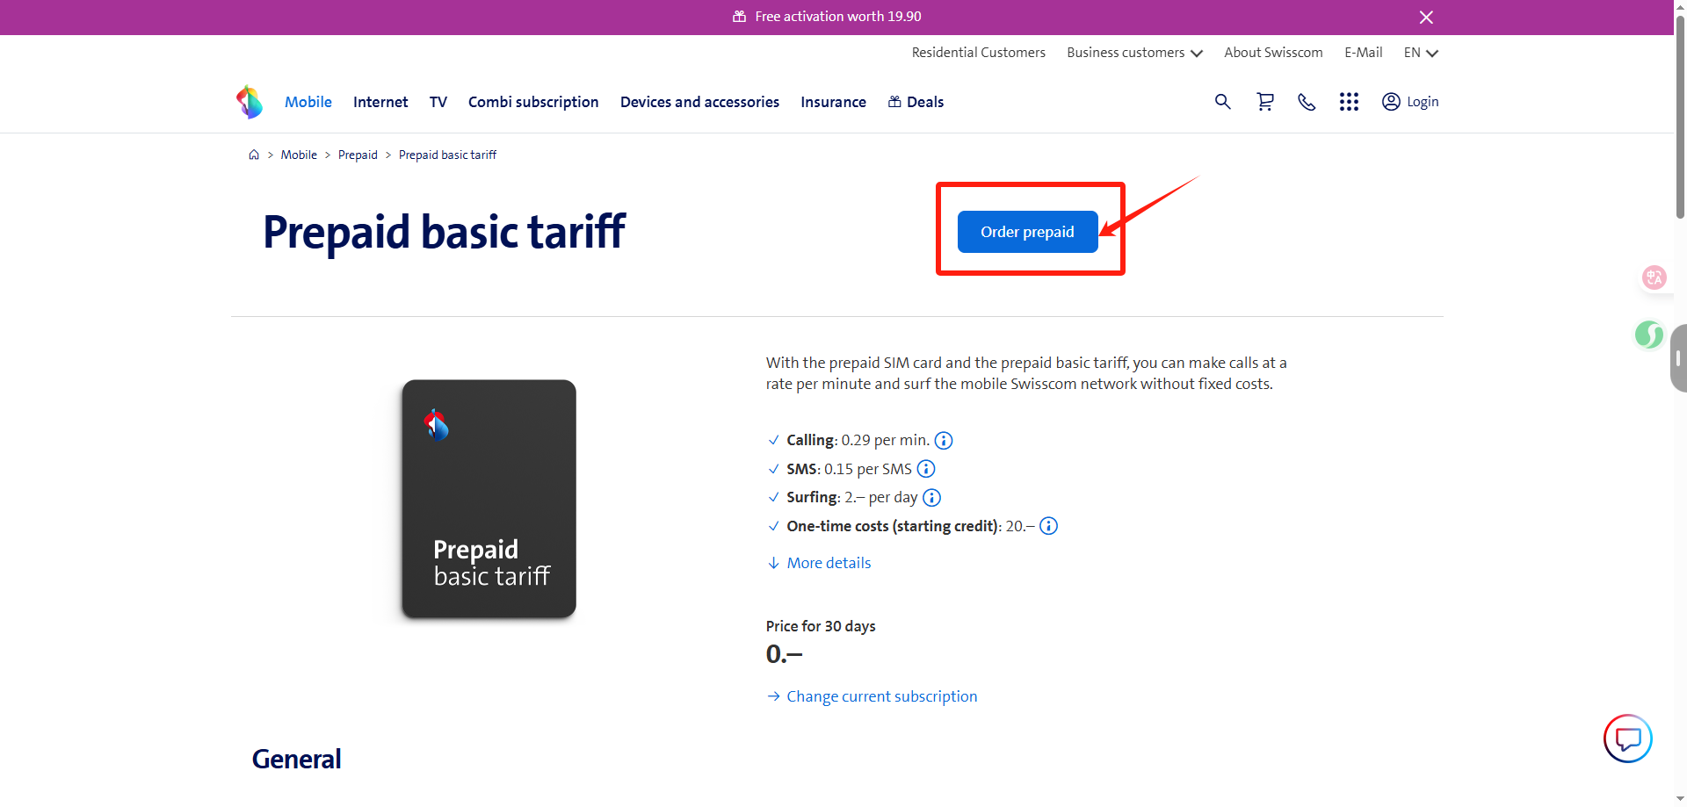Click the green floating extension icon
Screen dimensions: 1687x807
pyautogui.click(x=1649, y=335)
